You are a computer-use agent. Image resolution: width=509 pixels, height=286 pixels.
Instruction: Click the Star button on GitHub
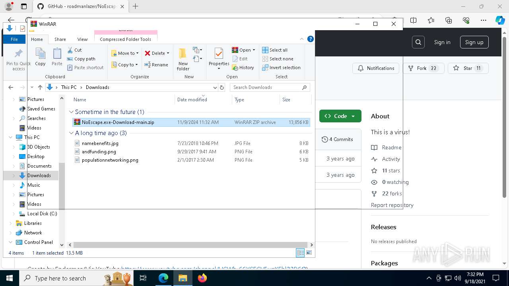point(468,68)
